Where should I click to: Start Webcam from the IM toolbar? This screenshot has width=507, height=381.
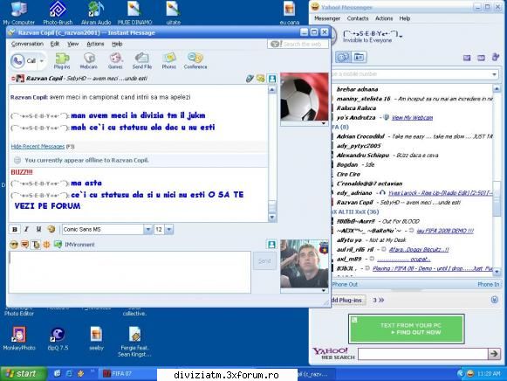coord(89,60)
